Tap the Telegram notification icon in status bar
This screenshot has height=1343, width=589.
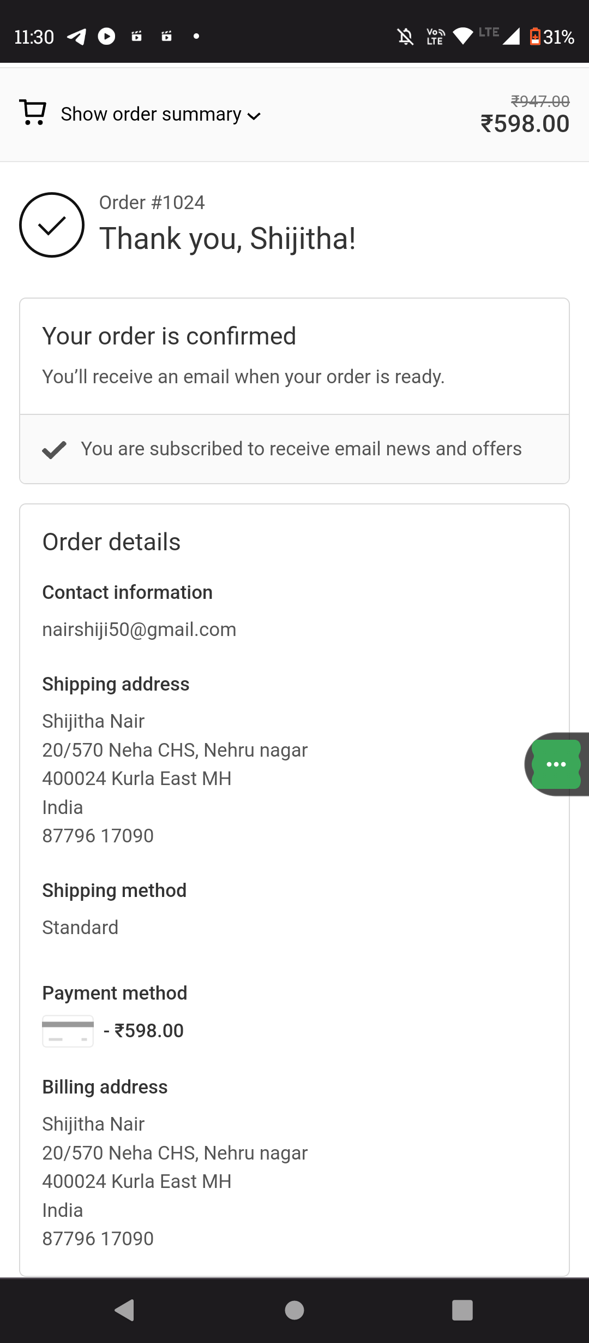click(76, 37)
